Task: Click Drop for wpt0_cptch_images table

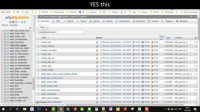Action: click(x=155, y=98)
